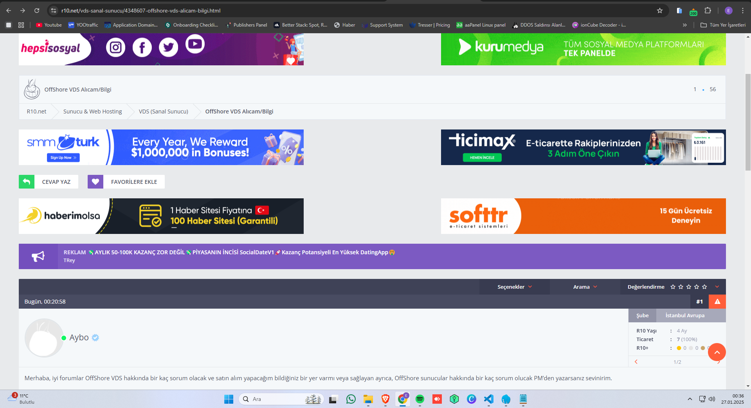Show hidden system tray icons
This screenshot has height=408, width=751.
tap(690, 399)
